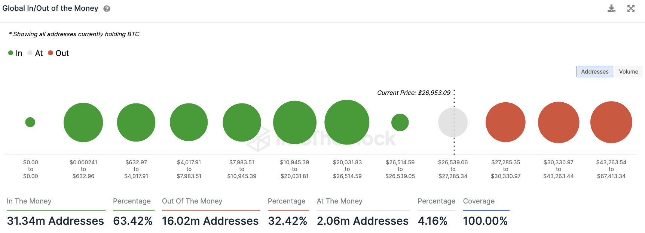Click the green $10,945.39 to $20,031.81 bubble

click(x=294, y=122)
